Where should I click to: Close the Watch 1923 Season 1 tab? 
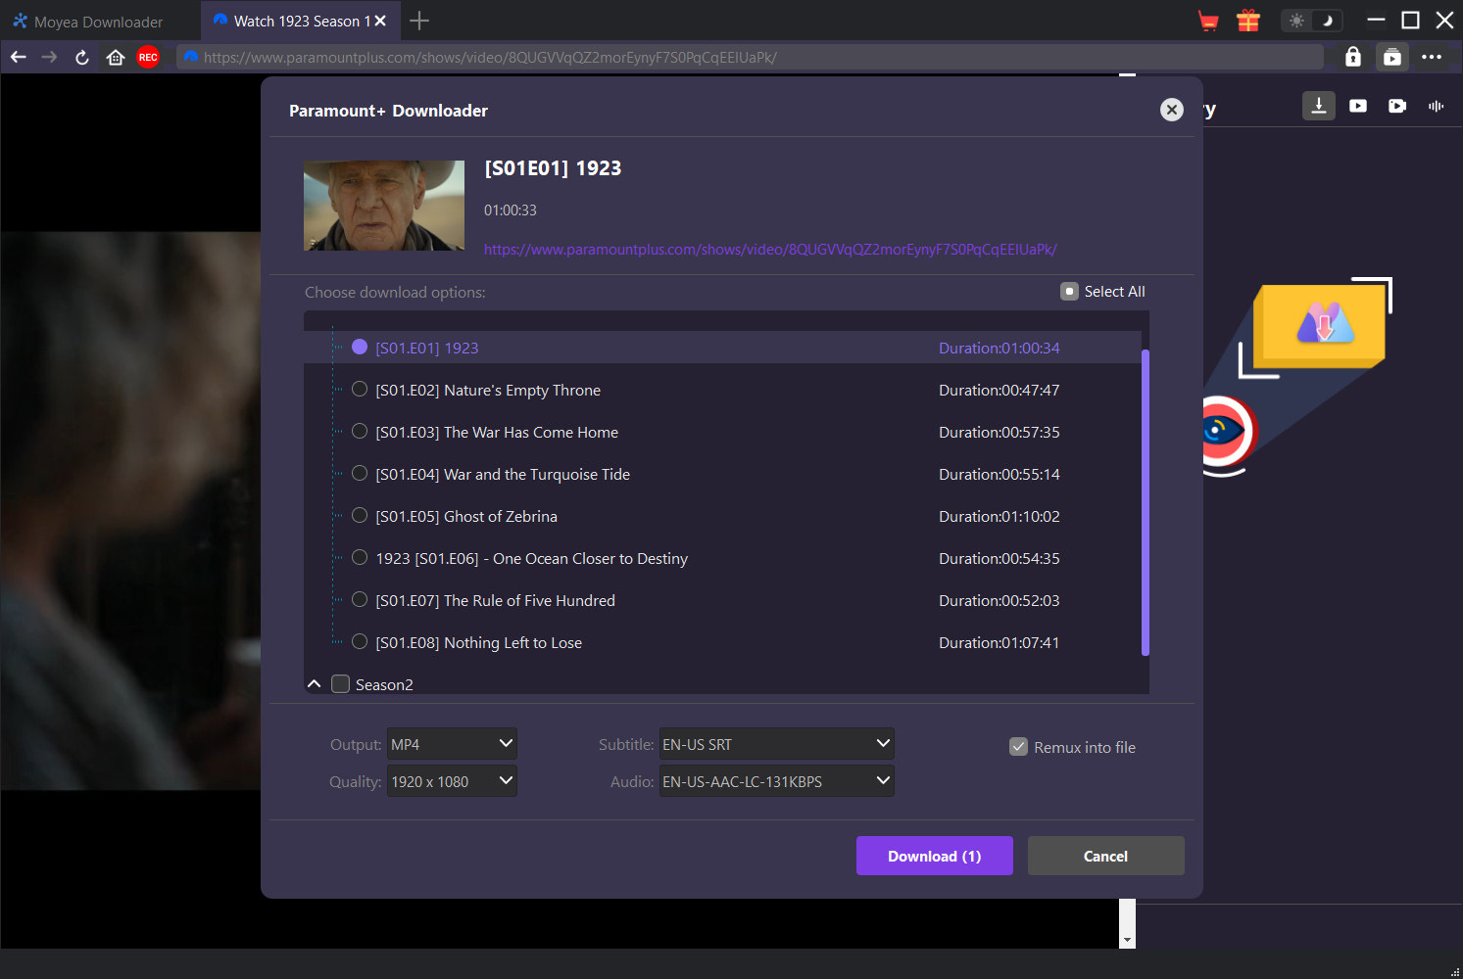(380, 21)
